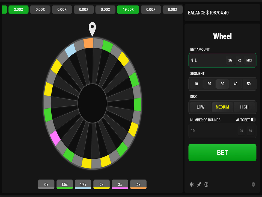Image resolution: width=262 pixels, height=197 pixels.
Task: Set bet to Max
Action: [x=249, y=60]
